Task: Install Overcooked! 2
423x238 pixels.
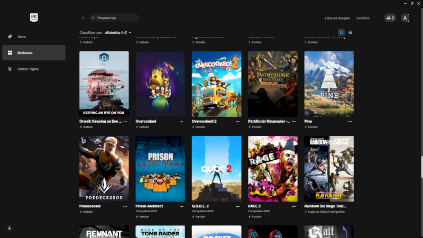Action: [199, 127]
